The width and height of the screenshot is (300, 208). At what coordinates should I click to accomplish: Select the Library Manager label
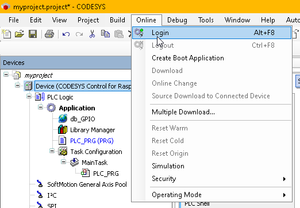click(93, 130)
